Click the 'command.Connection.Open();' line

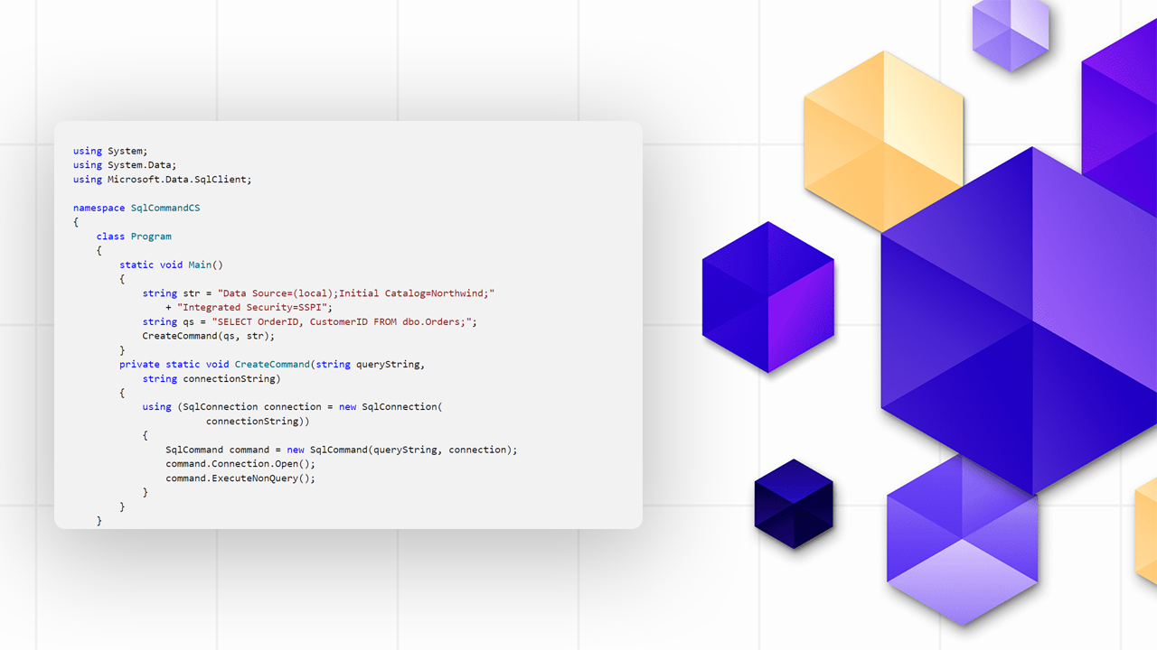[240, 464]
